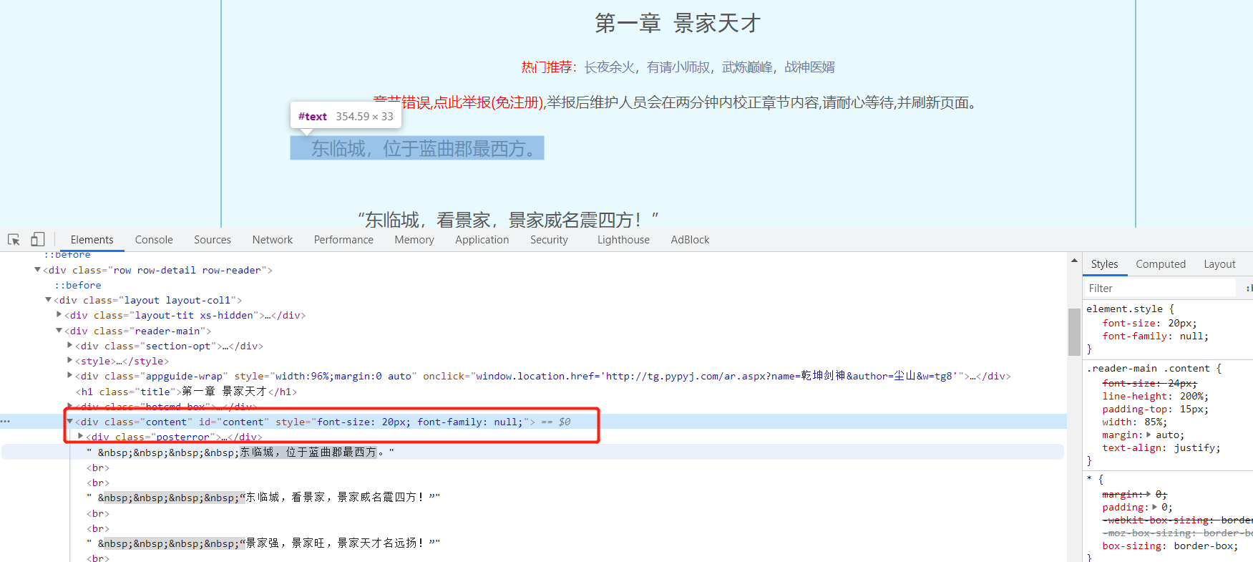Expand the appguide-wrap div node

click(x=70, y=376)
